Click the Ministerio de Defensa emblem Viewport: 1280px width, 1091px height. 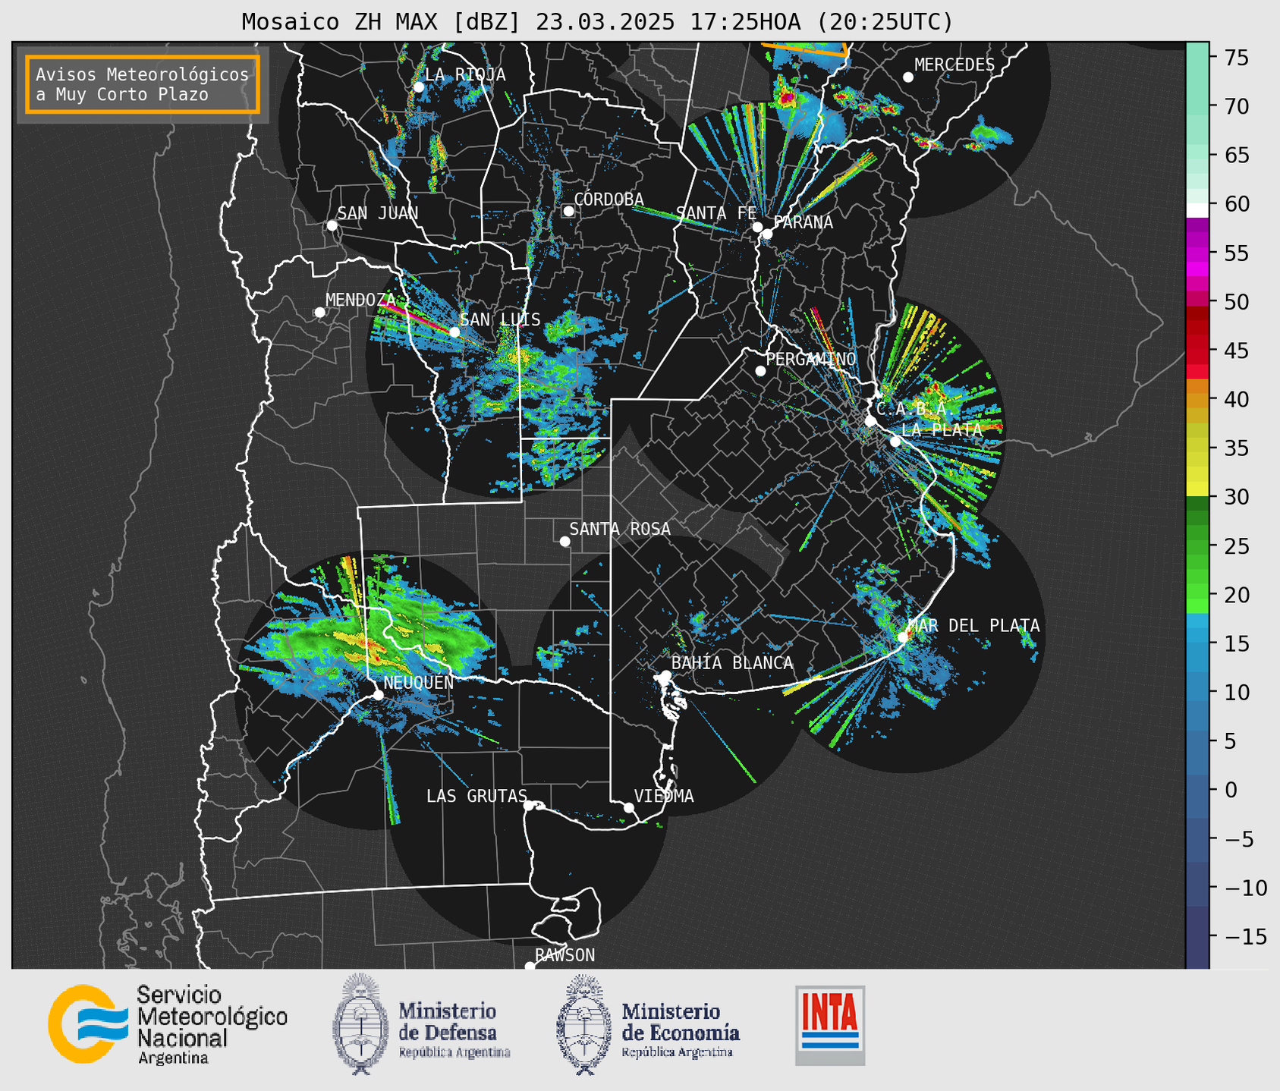pyautogui.click(x=360, y=1024)
